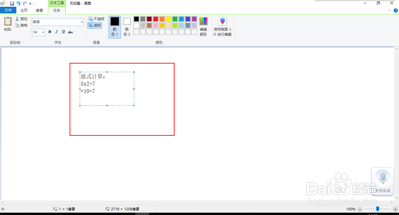Collapse the ribbon with the chevron
Screen dimensions: 399x215
click(389, 11)
